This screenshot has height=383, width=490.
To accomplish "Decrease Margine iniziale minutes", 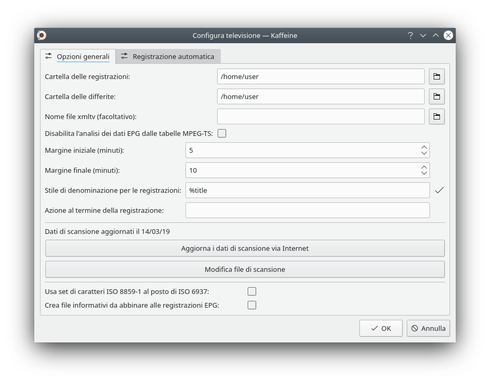I will point(424,153).
